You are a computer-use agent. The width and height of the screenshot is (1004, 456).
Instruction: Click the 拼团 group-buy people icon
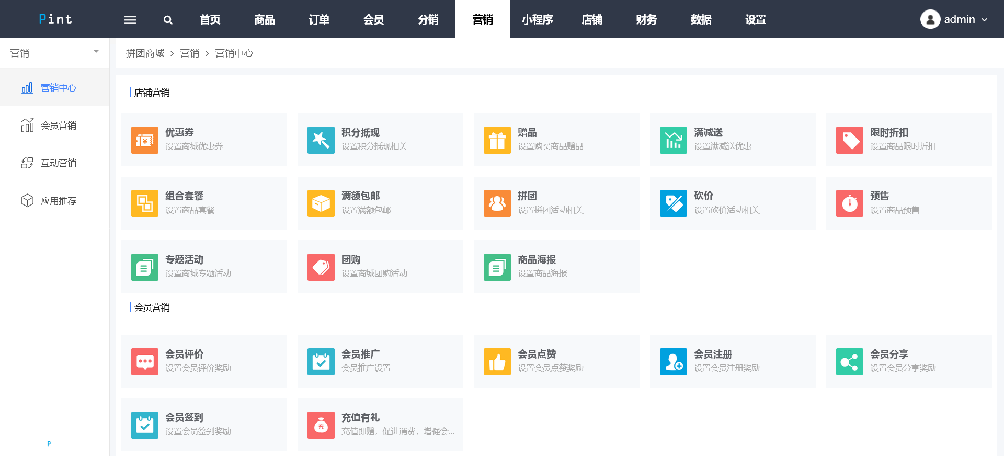click(497, 203)
